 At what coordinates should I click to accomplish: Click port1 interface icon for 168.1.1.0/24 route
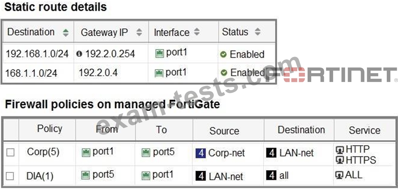click(x=159, y=73)
